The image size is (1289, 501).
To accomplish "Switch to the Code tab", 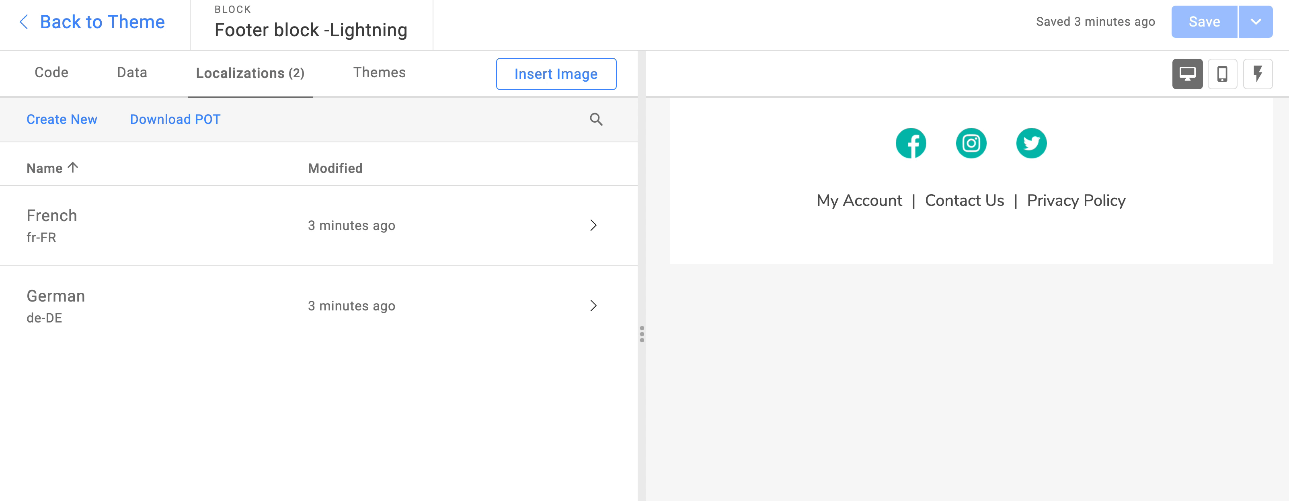I will coord(51,72).
